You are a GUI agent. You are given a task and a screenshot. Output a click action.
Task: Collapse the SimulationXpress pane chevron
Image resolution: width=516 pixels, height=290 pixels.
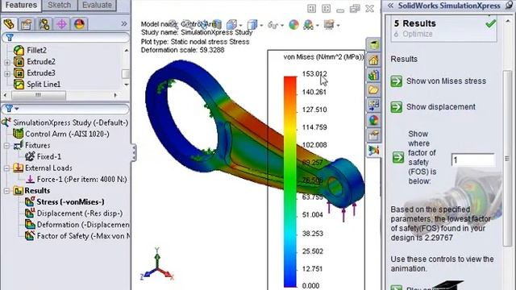tap(390, 6)
